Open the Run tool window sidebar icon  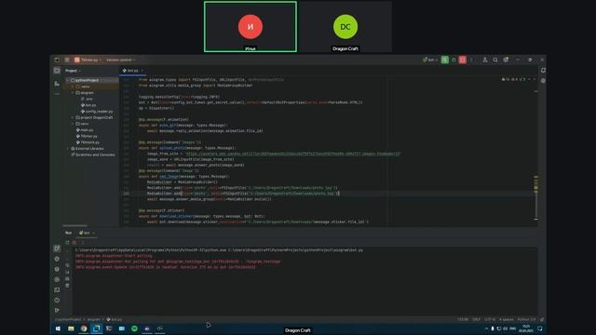[x=57, y=248]
